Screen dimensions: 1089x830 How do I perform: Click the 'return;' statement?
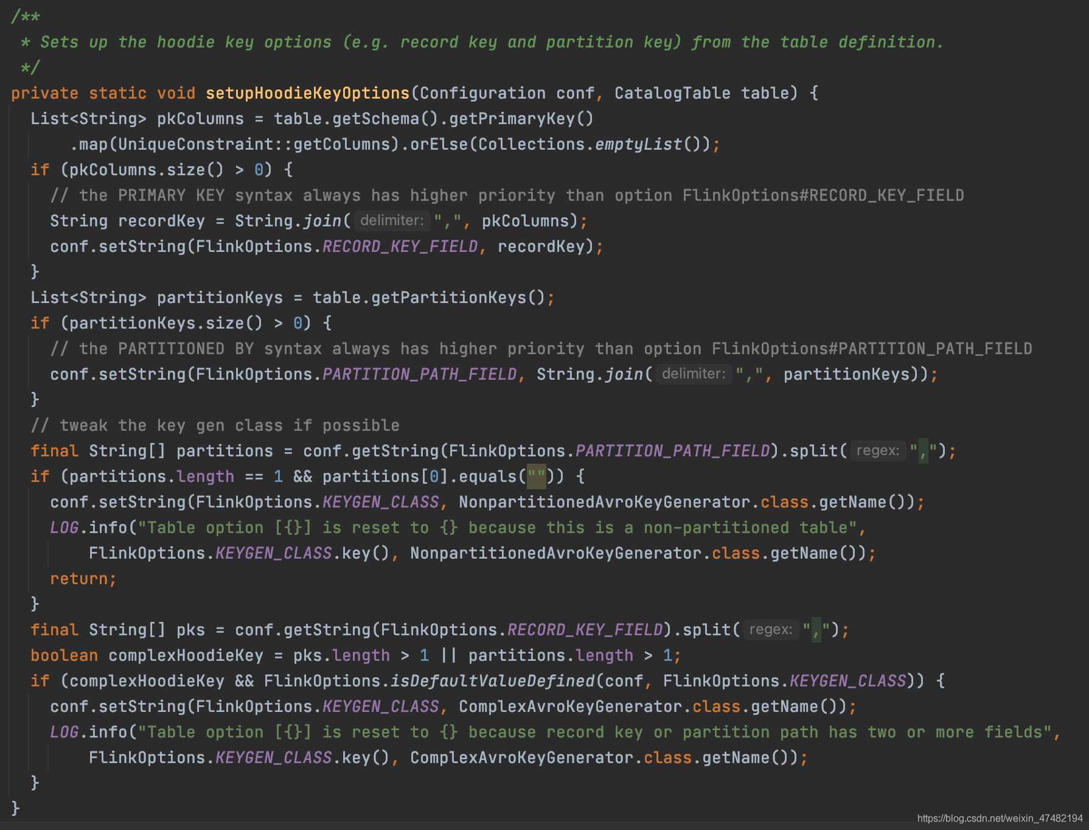pyautogui.click(x=83, y=579)
